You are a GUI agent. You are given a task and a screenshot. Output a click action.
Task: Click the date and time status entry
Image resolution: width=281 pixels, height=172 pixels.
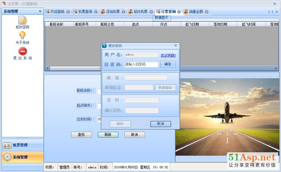pos(141,167)
